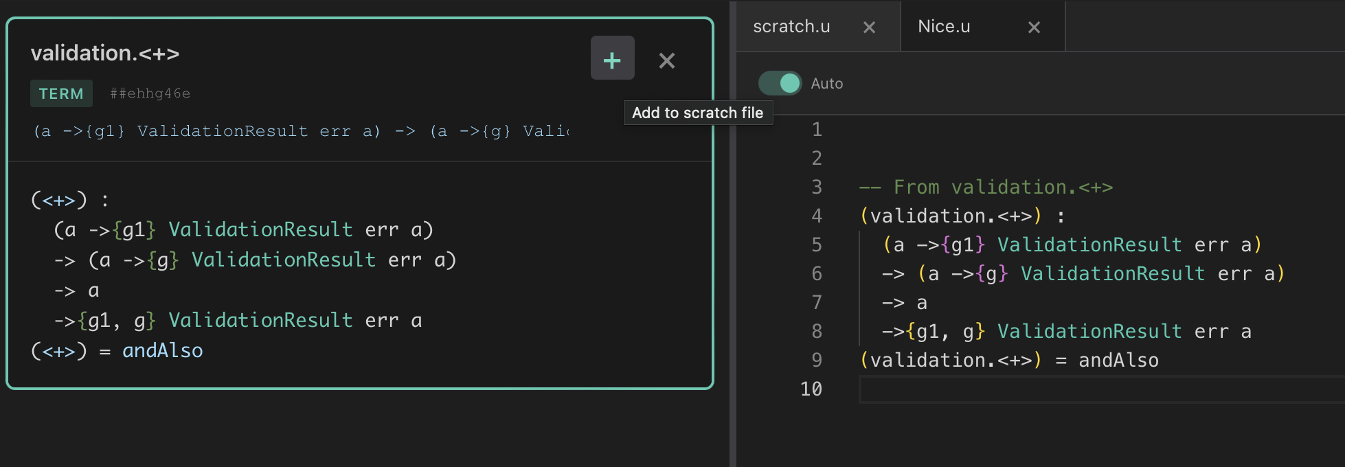Screen dimensions: 1345x467
Task: Close the scratch.u tab
Action: pos(869,27)
